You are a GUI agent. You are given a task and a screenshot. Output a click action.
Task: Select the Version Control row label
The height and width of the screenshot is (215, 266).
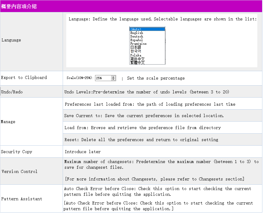coord(19,171)
